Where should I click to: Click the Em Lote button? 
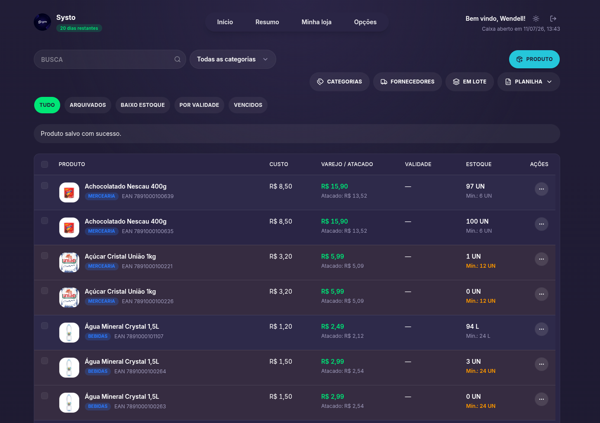tap(470, 82)
